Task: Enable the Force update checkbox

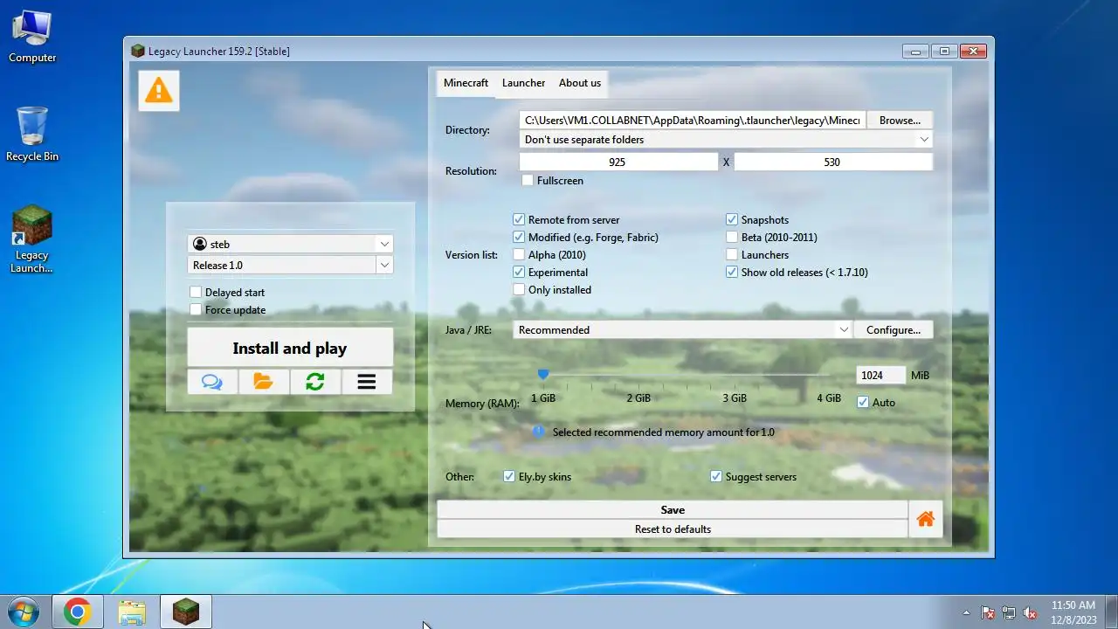Action: (x=196, y=310)
